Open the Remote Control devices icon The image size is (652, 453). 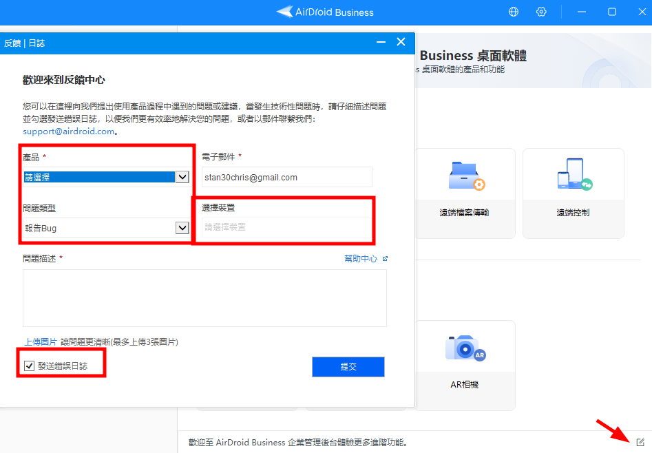click(x=575, y=174)
